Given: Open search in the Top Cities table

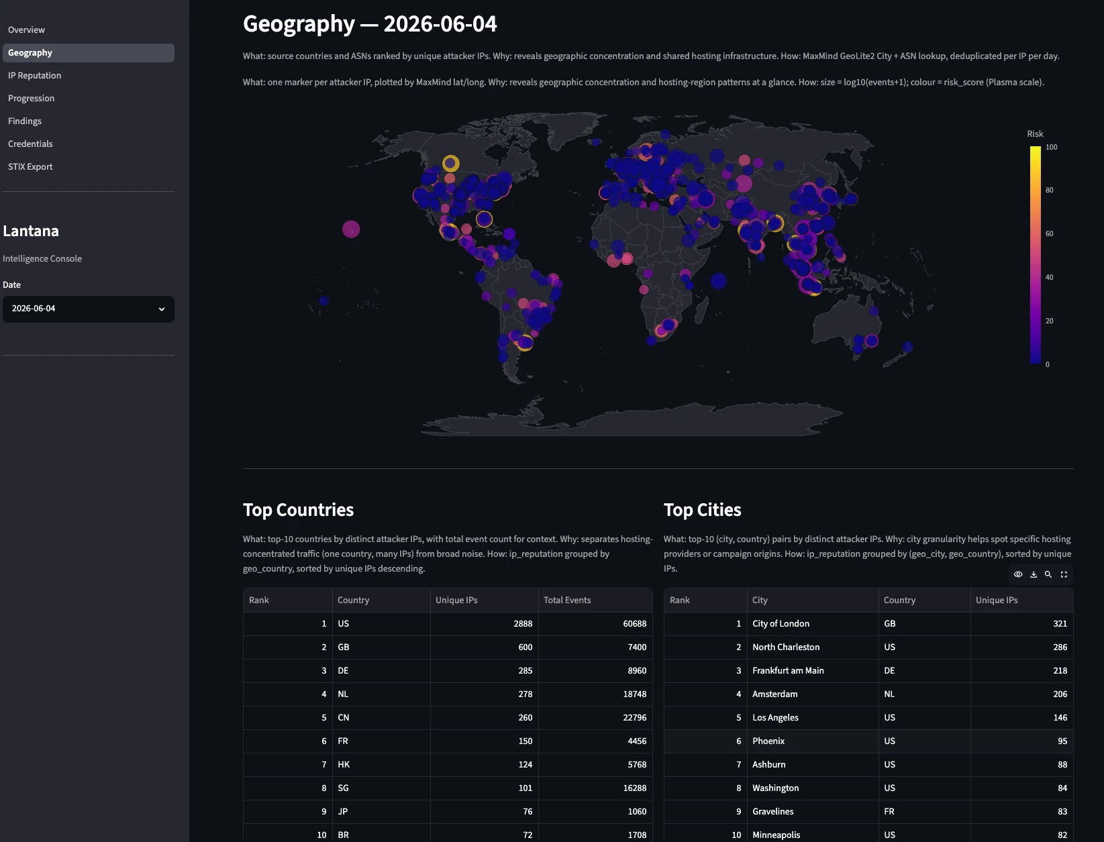Looking at the screenshot, I should tap(1048, 574).
